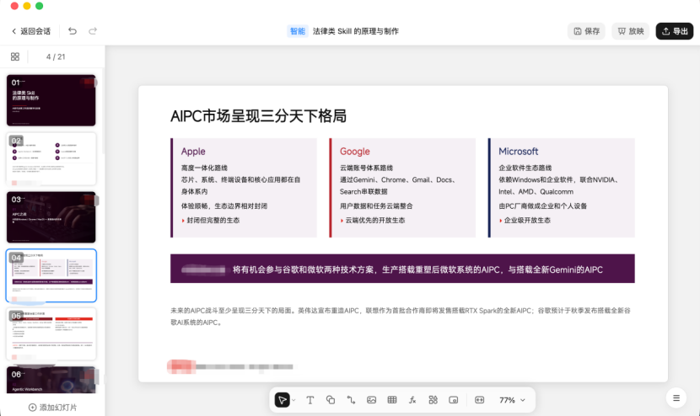Click paragraph starting 未来的AIPC战斗
This screenshot has height=416, width=700.
pos(401,316)
